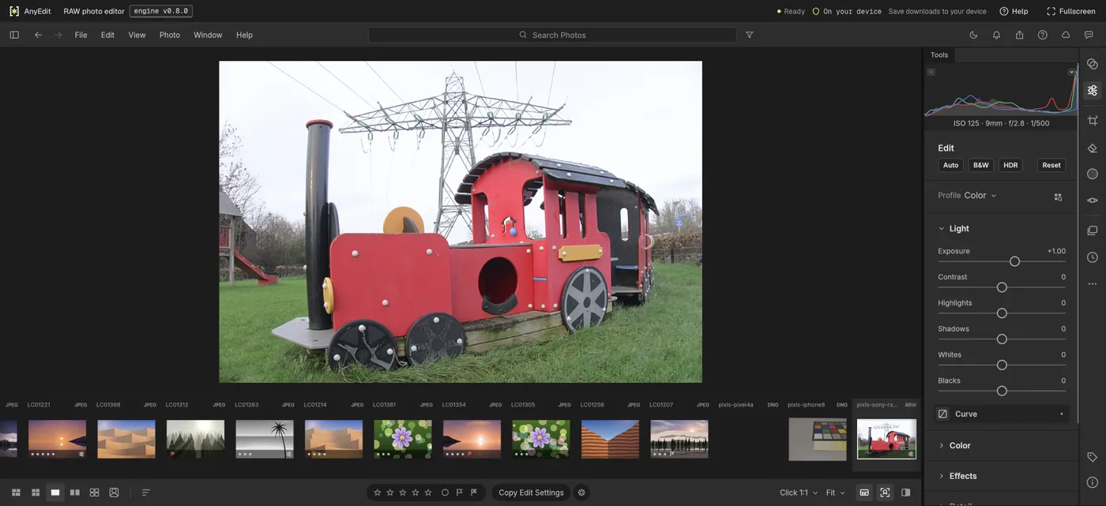Toggle the unflagged circle marker

coord(445,493)
